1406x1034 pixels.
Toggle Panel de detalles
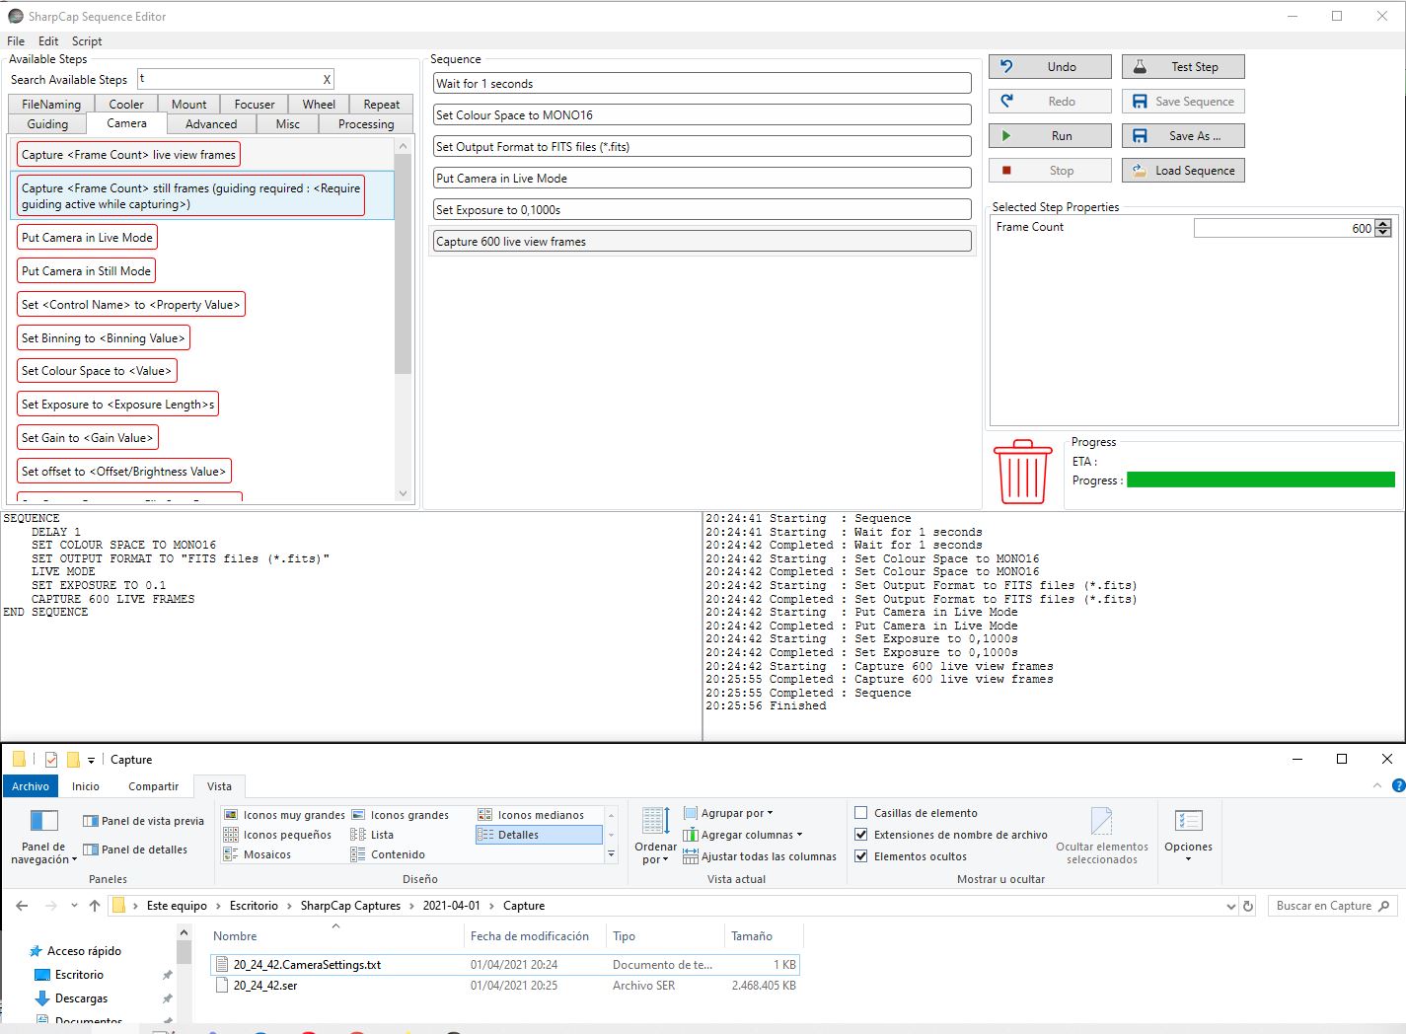click(x=136, y=849)
